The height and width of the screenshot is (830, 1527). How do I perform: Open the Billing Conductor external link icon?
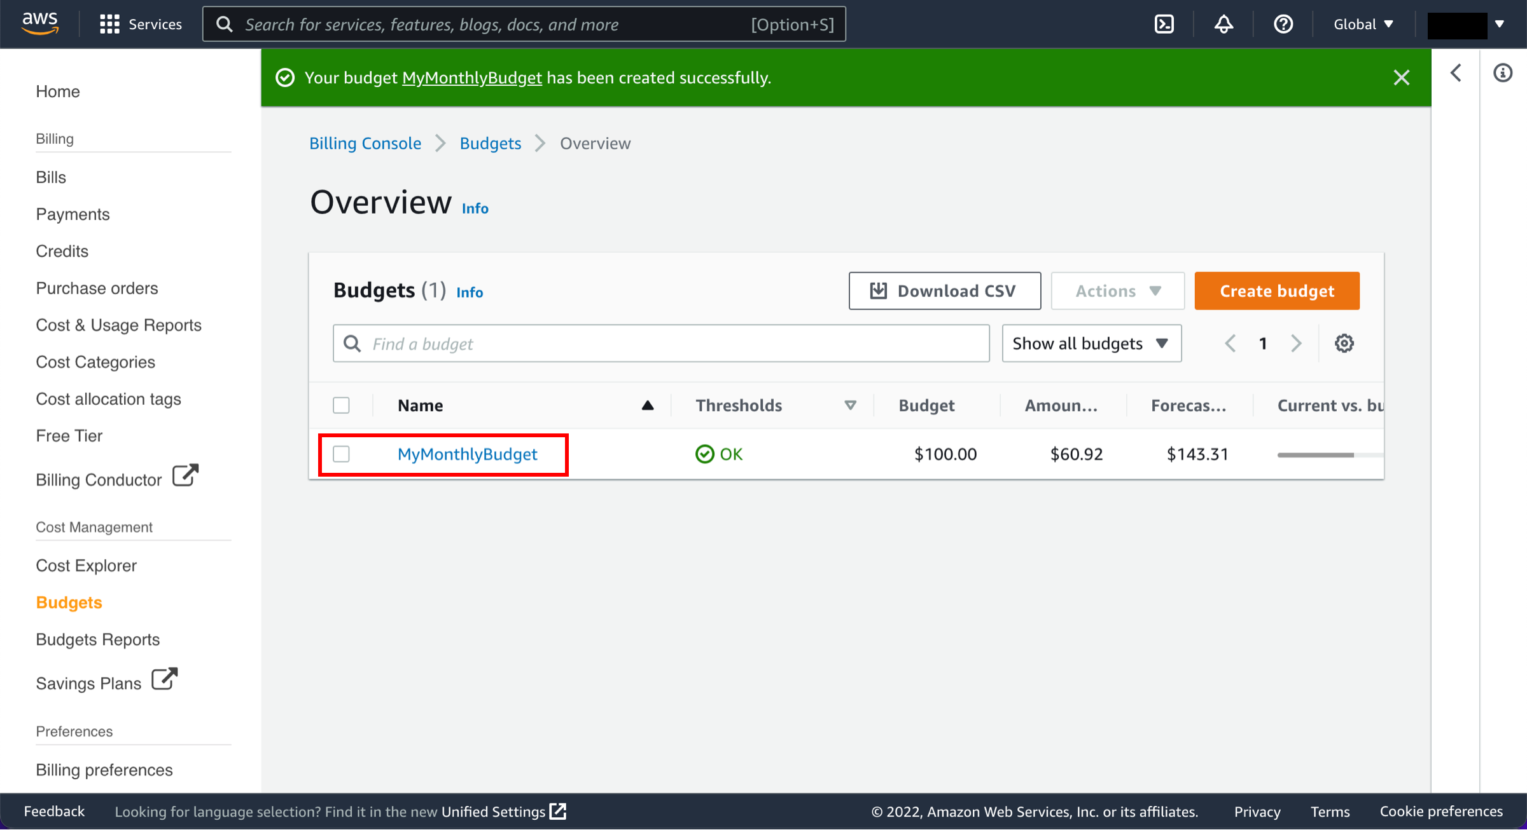tap(186, 475)
